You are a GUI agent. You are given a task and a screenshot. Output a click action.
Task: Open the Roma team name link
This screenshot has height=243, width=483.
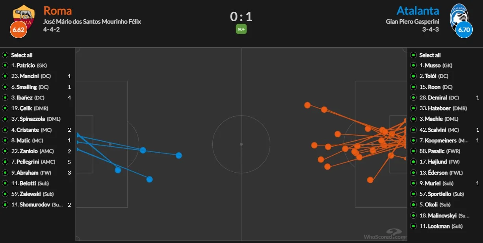pos(58,11)
